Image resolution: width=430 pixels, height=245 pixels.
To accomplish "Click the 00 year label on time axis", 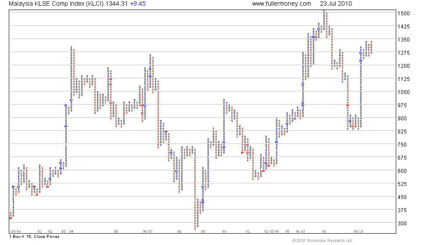I will pyautogui.click(x=224, y=231).
